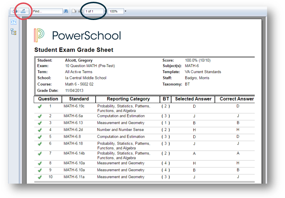Click exam name '10 Question MATH (Pre-Test)'
Image resolution: width=285 pixels, height=198 pixels.
[x=90, y=66]
